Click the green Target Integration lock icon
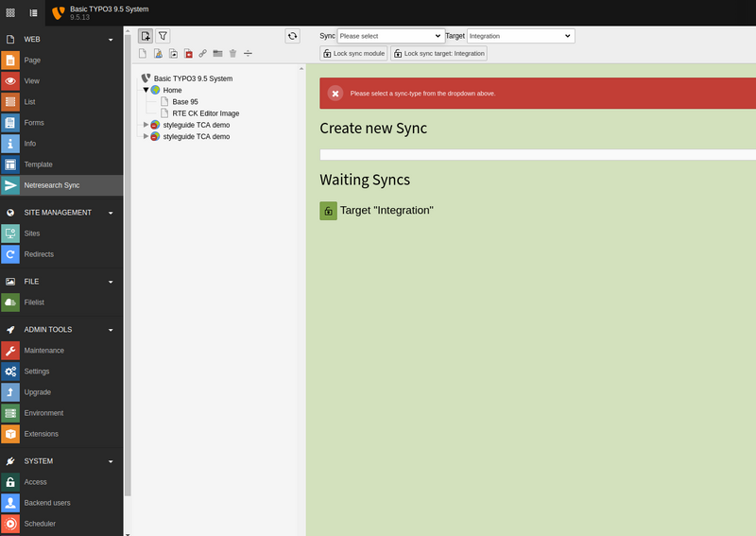The width and height of the screenshot is (756, 536). click(x=328, y=211)
